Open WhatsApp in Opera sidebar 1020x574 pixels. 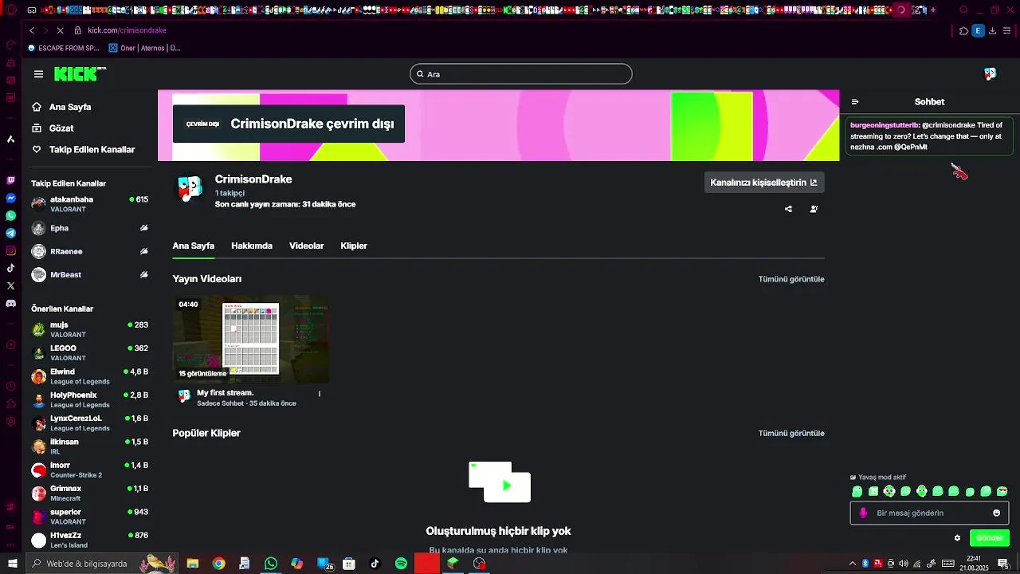click(10, 216)
